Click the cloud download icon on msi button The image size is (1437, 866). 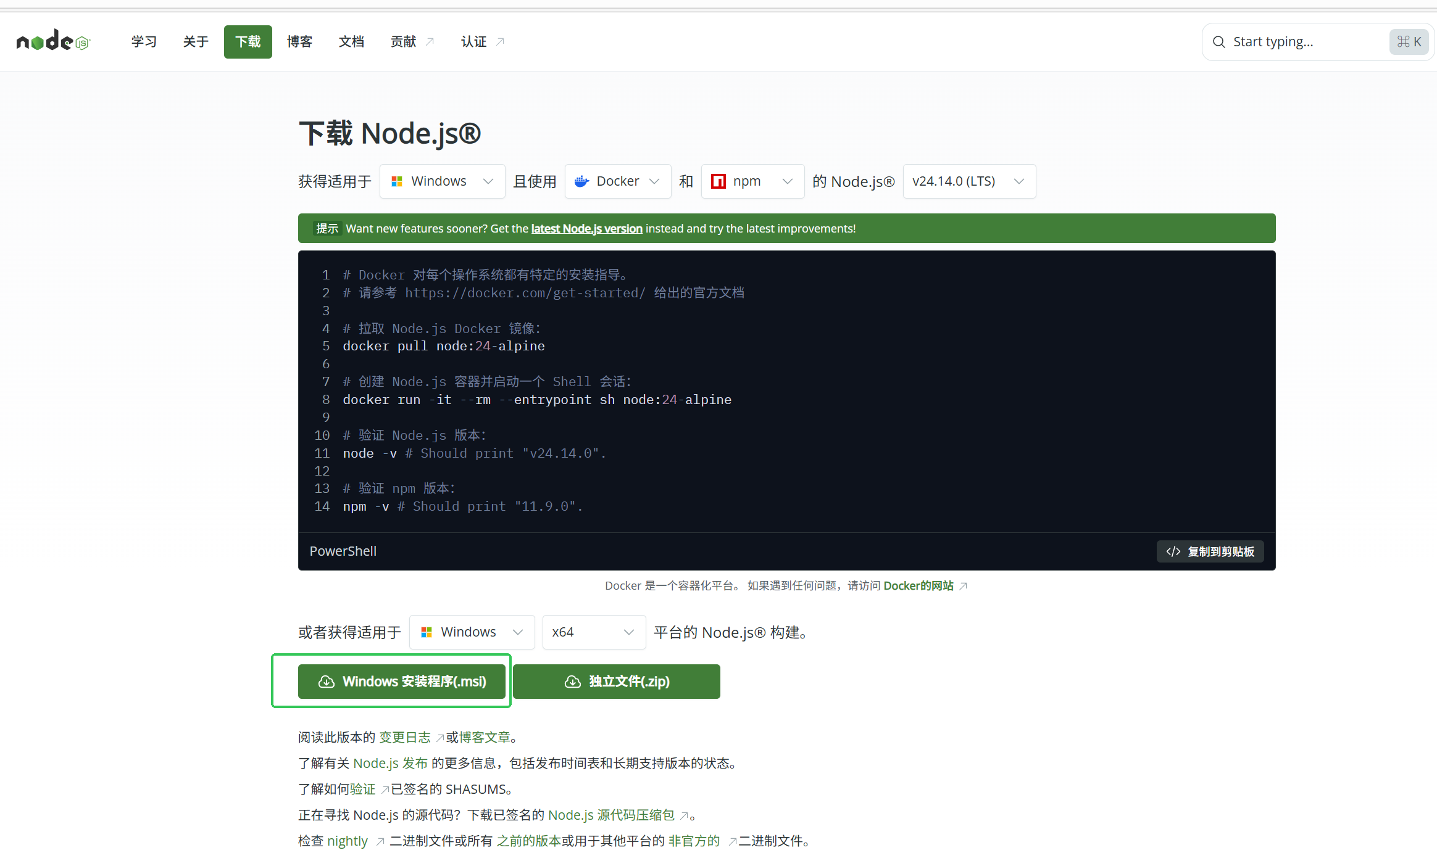(327, 682)
